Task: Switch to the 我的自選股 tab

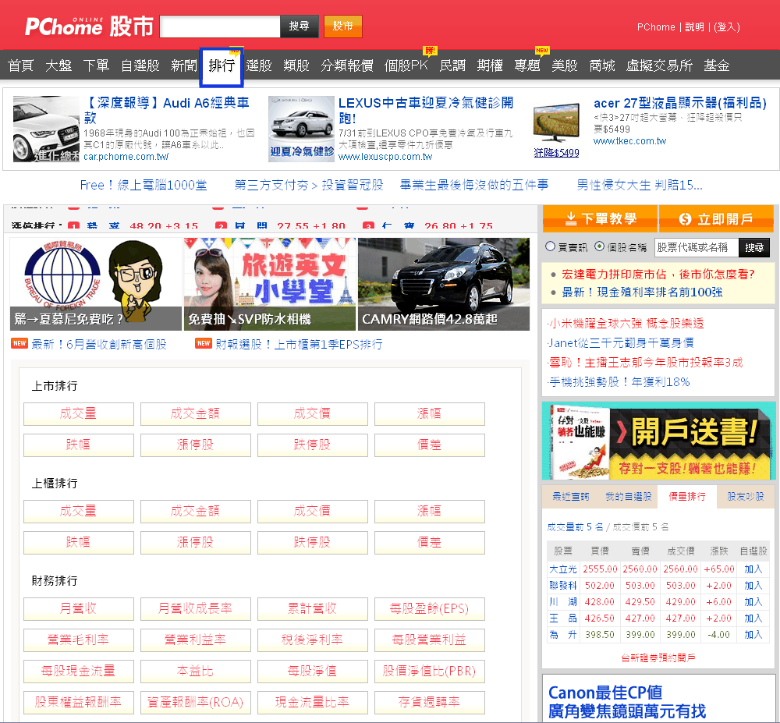Action: click(628, 496)
